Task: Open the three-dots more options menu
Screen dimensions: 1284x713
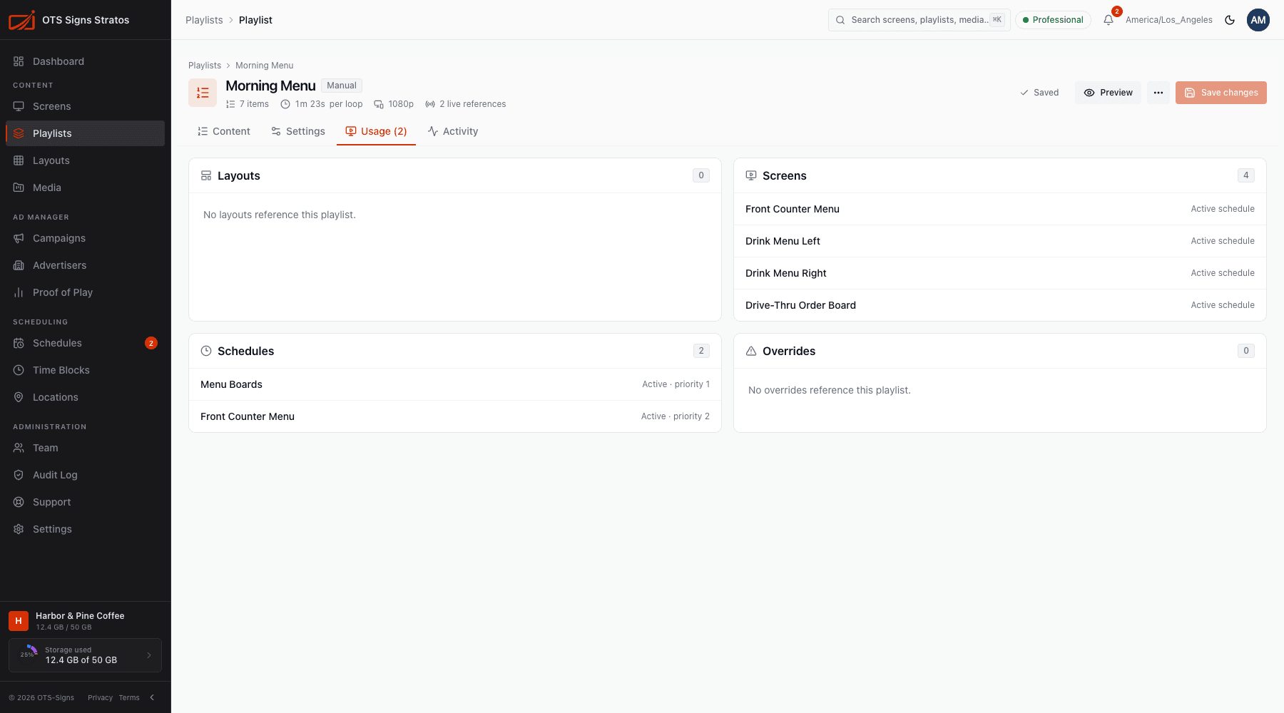Action: [x=1158, y=93]
